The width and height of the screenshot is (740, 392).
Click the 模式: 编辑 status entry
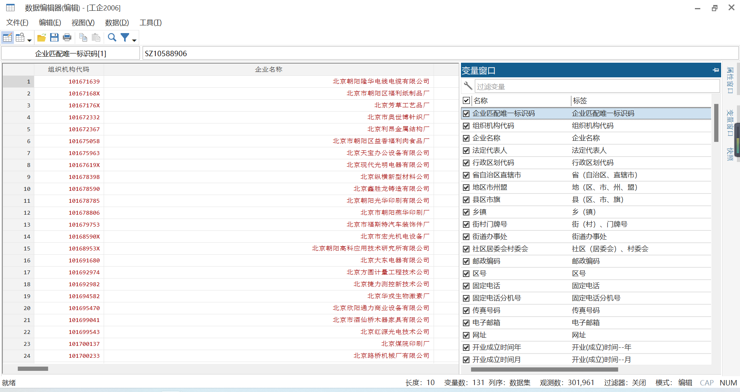[674, 383]
